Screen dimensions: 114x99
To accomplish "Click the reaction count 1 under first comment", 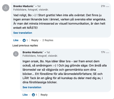I will [27, 40].
